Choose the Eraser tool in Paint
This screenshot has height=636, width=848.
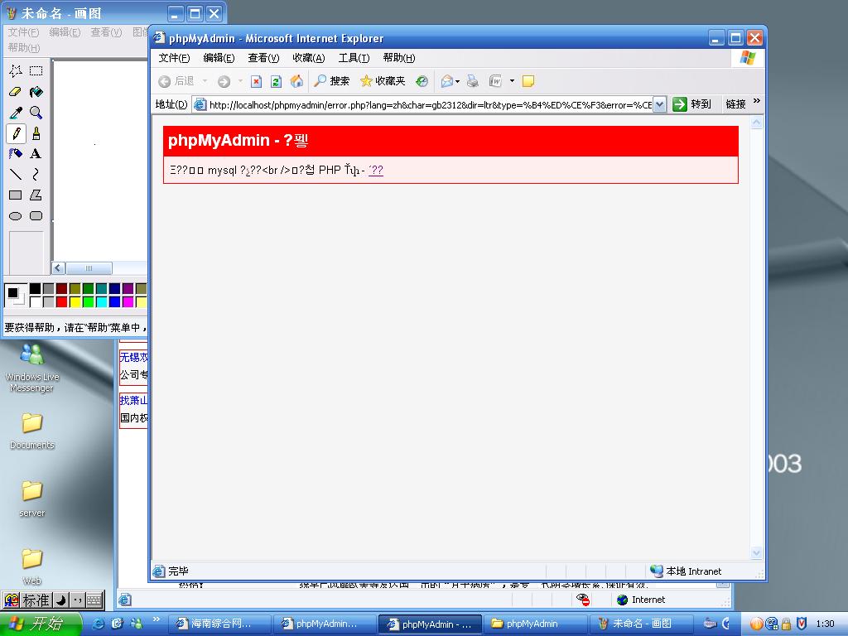click(16, 92)
